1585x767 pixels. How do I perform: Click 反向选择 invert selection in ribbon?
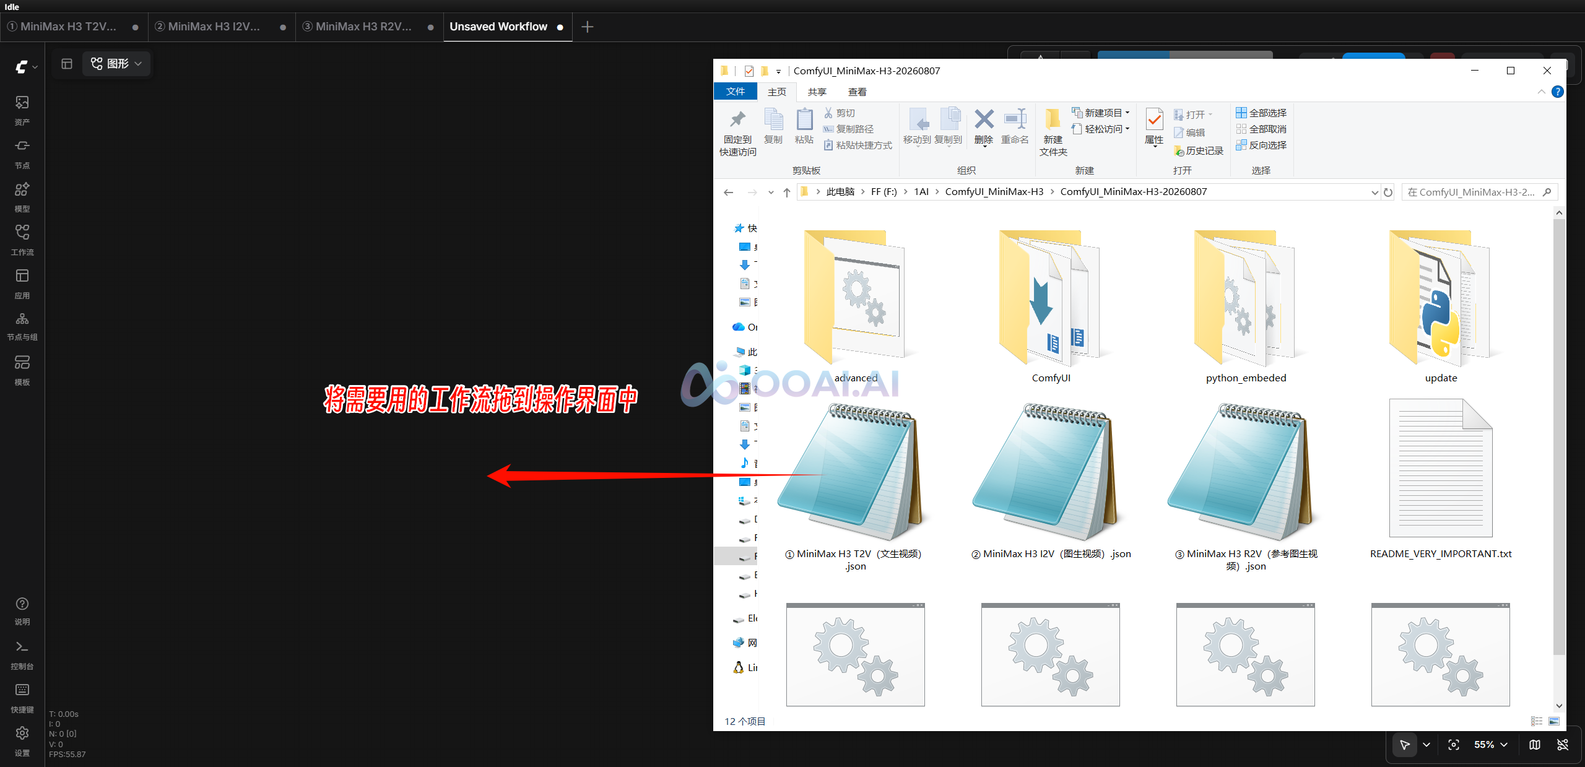coord(1261,145)
